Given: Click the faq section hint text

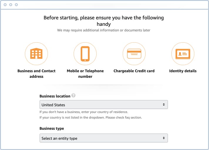Looking at the screenshot, I should (x=91, y=117).
